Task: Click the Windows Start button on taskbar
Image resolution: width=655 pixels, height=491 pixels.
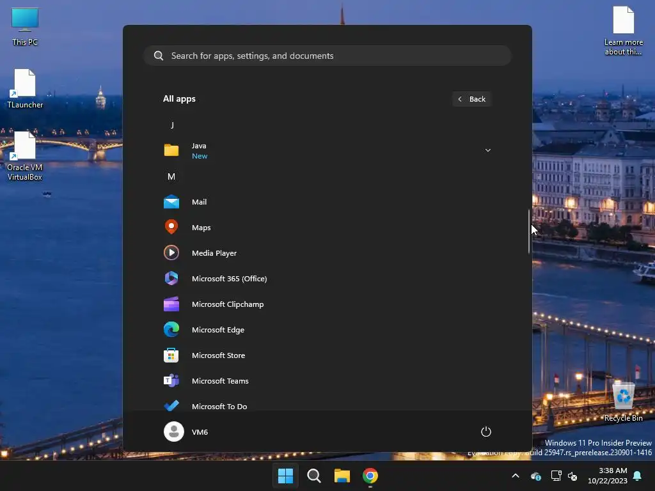Action: click(x=285, y=476)
